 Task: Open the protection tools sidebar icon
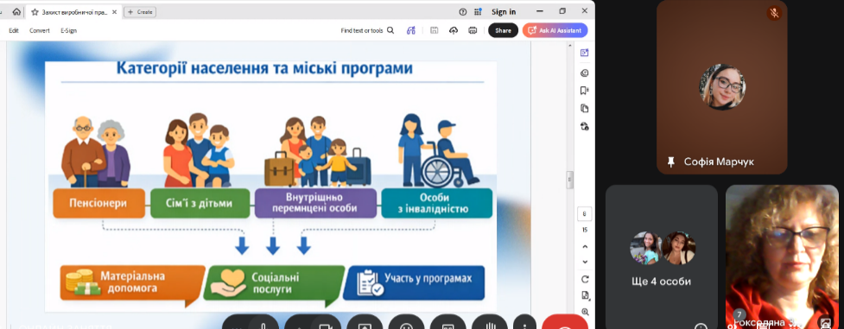pyautogui.click(x=585, y=127)
